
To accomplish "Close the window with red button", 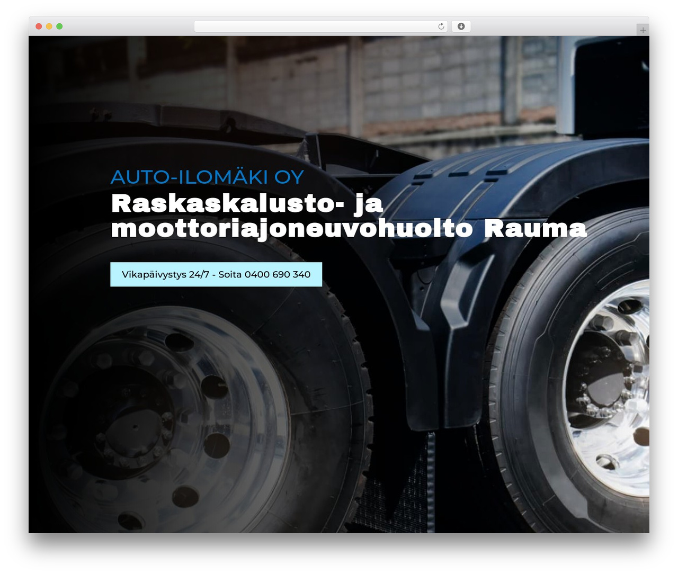I will click(39, 26).
